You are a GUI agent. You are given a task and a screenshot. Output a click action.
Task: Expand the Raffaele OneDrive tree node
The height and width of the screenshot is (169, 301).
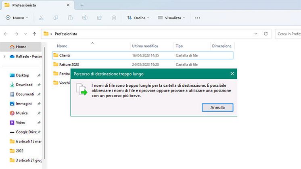[x=4, y=56]
